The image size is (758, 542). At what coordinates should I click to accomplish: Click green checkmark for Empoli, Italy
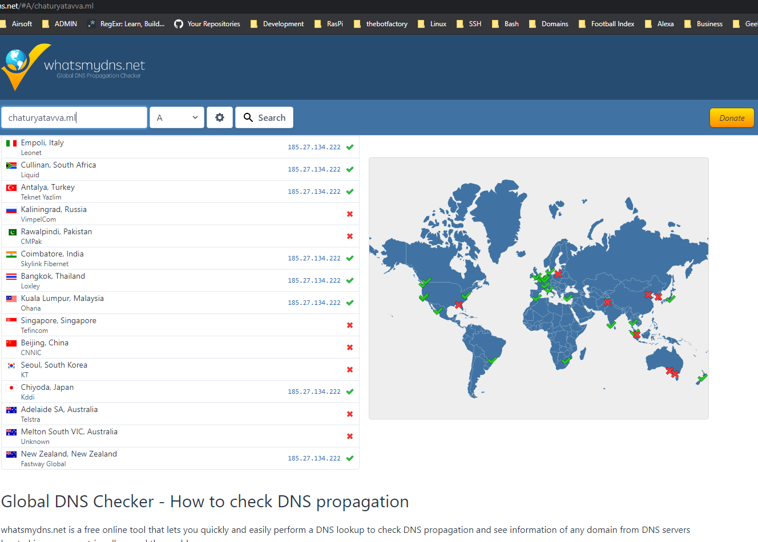[350, 147]
